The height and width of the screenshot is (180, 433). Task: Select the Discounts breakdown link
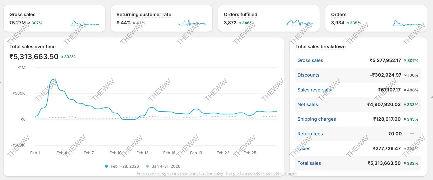(x=308, y=75)
